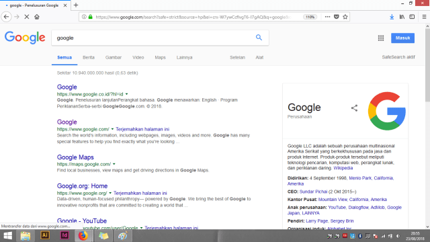Open page actions three-dot menu
Screen dimensions: 430x242
coord(327,17)
